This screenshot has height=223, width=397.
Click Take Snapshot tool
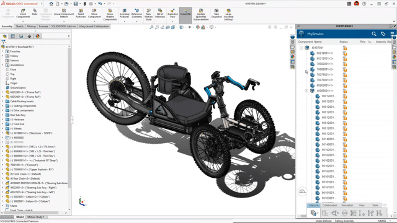point(216,14)
